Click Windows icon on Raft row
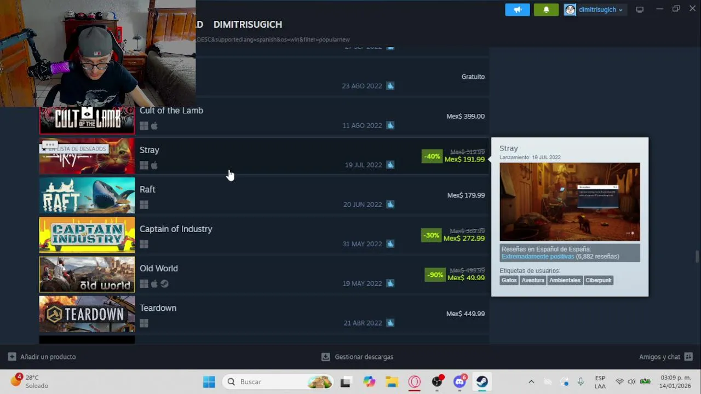The height and width of the screenshot is (394, 701). 144,205
